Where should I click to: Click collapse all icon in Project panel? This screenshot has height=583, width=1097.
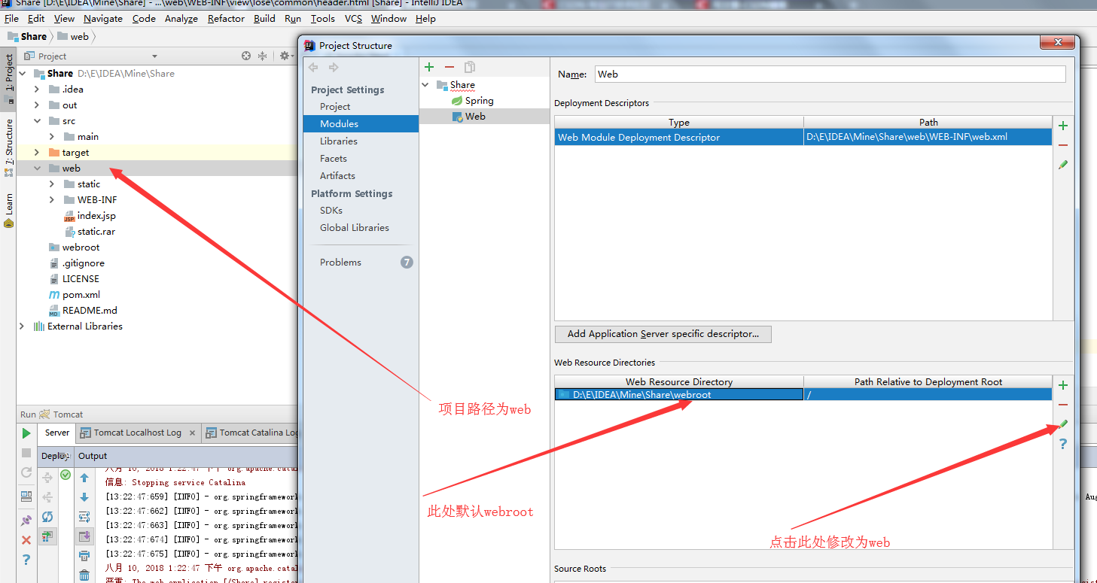point(263,56)
